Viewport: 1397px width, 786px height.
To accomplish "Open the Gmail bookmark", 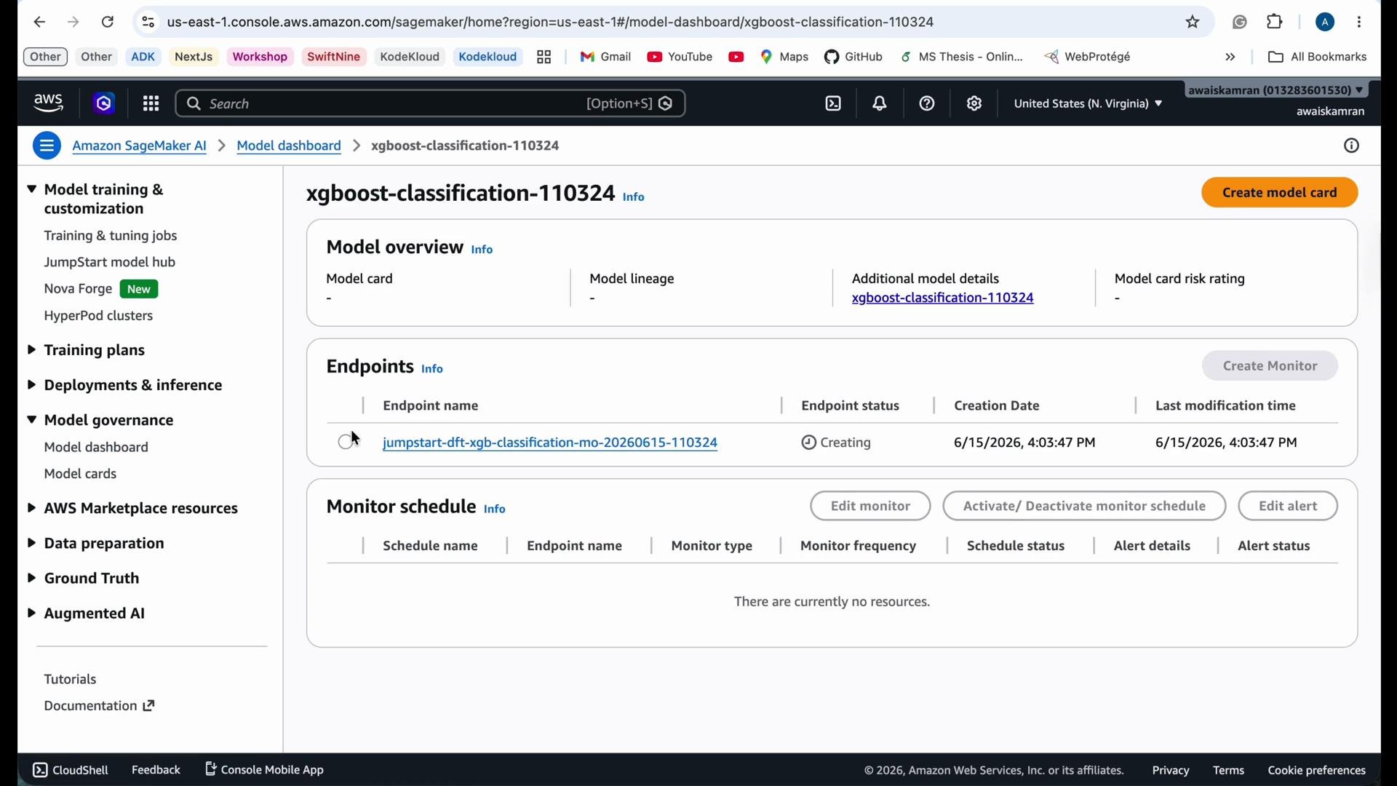I will 605,57.
